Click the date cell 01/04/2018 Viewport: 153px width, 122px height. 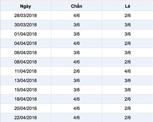(x=25, y=34)
